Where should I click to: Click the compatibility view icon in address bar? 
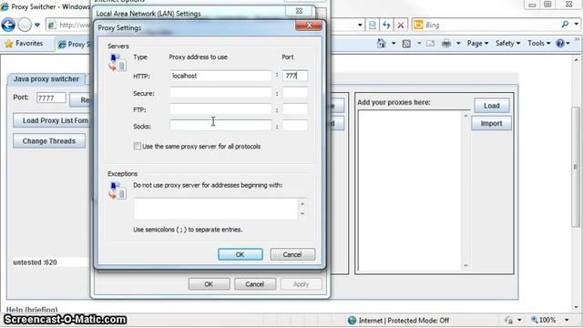373,25
